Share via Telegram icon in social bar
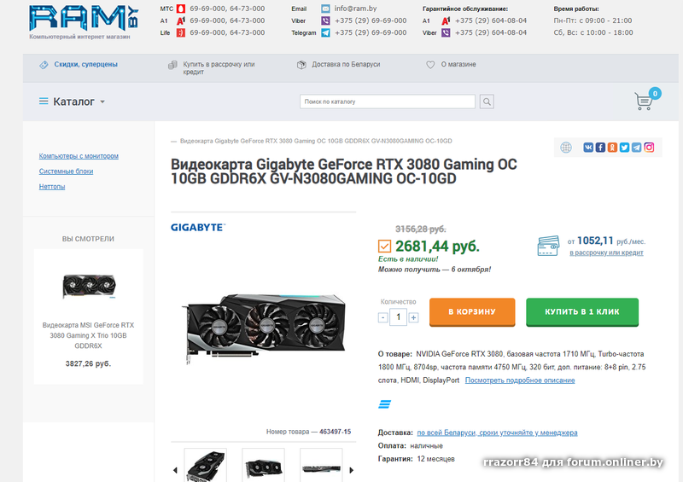Image resolution: width=683 pixels, height=482 pixels. (x=637, y=148)
